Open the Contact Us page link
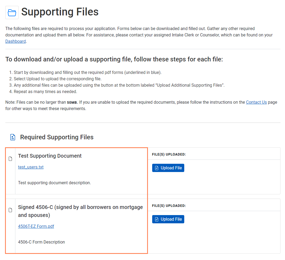Image resolution: width=285 pixels, height=260 pixels. coord(256,102)
